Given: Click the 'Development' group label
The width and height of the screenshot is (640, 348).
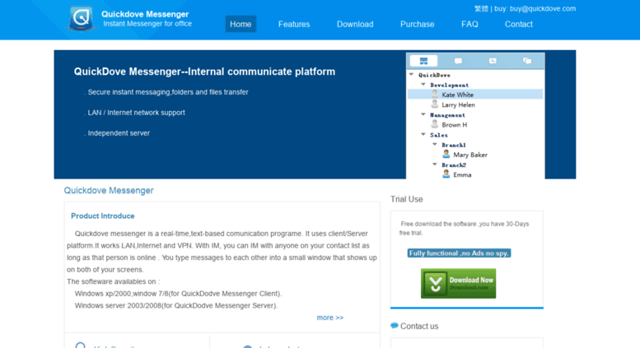Looking at the screenshot, I should point(449,86).
